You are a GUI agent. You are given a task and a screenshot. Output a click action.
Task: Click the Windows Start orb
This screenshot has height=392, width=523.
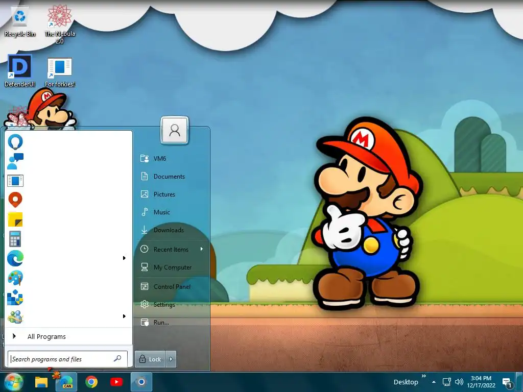(13, 382)
